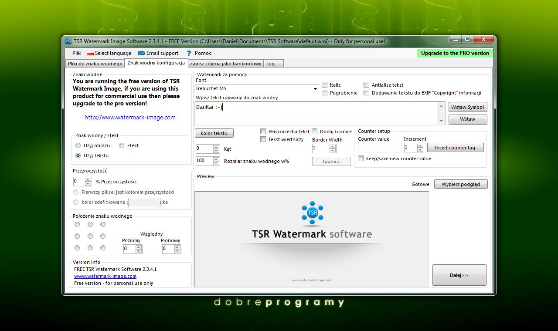Select Efekt radio button
Screen dimensions: 558x331
pos(122,145)
